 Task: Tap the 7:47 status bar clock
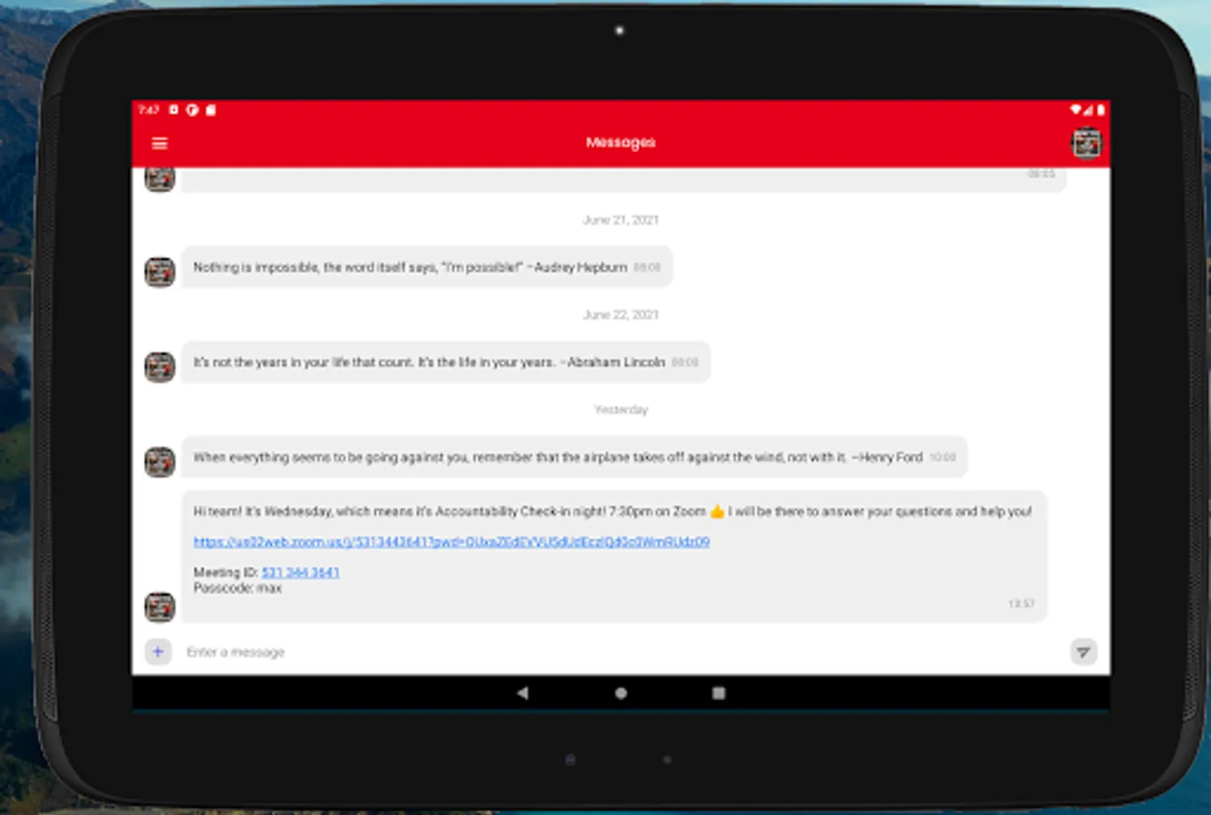tap(148, 110)
